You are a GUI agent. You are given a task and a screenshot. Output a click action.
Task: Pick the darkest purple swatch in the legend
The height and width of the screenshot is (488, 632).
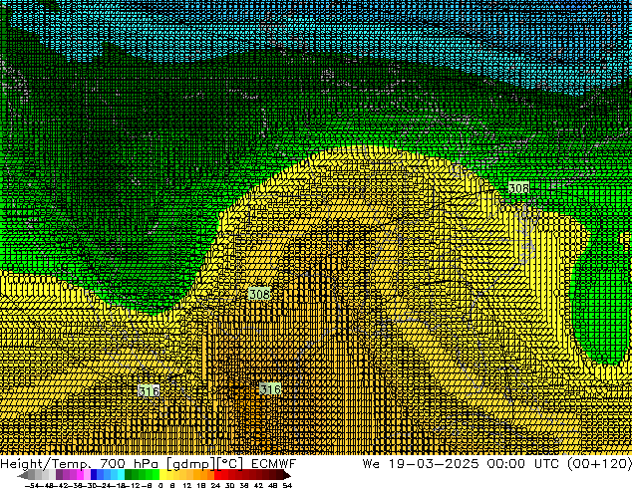pos(59,475)
